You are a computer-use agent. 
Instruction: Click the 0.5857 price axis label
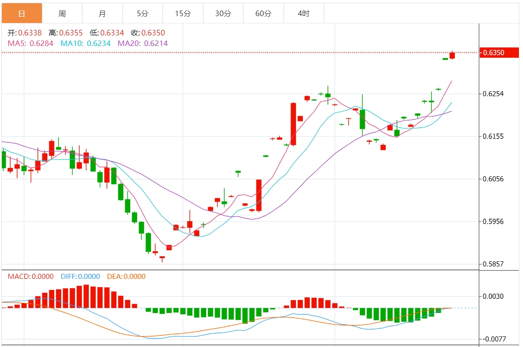point(493,264)
